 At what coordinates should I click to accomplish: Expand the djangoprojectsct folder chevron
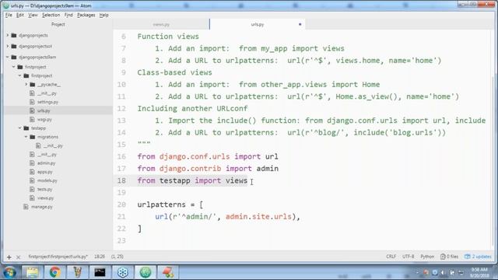coord(8,46)
